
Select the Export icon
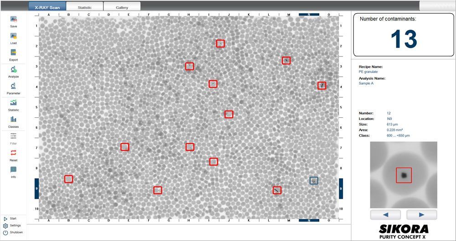pos(13,53)
